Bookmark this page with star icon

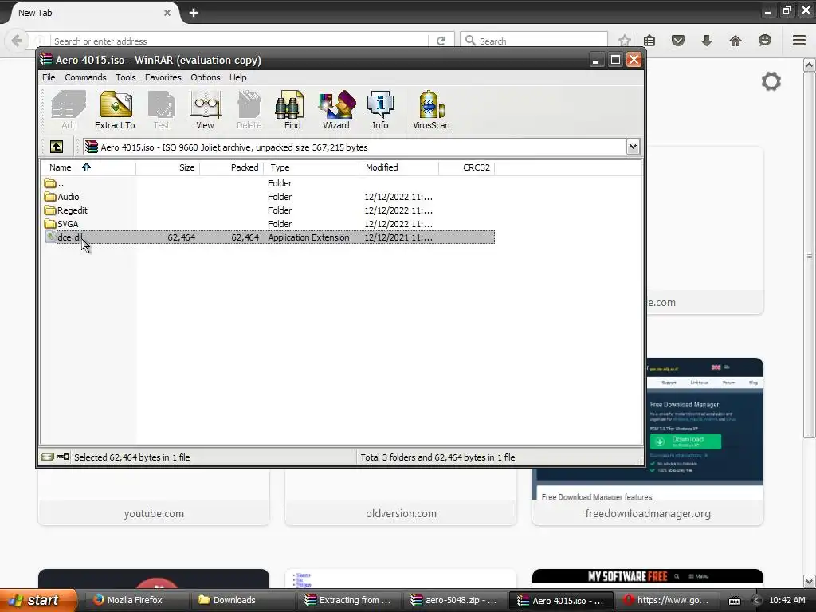pos(625,41)
